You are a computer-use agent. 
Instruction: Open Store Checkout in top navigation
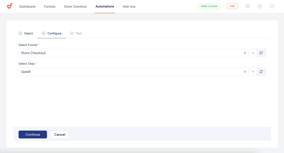(75, 7)
